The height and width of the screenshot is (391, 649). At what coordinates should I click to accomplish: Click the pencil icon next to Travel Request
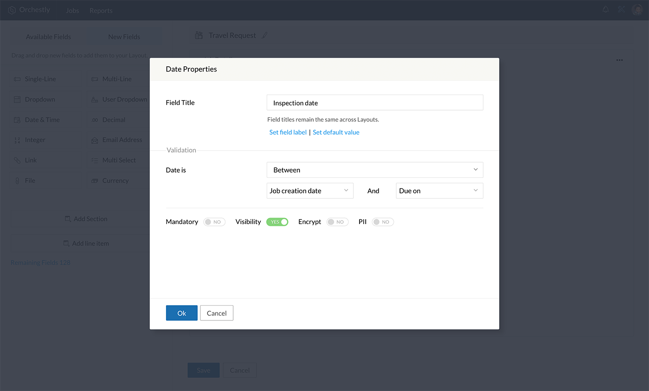pos(265,35)
